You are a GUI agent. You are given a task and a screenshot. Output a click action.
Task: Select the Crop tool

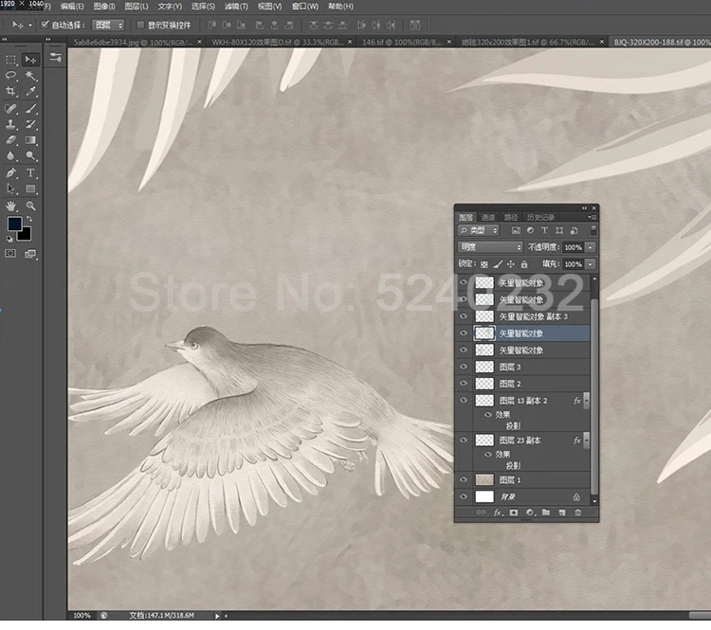click(x=10, y=91)
